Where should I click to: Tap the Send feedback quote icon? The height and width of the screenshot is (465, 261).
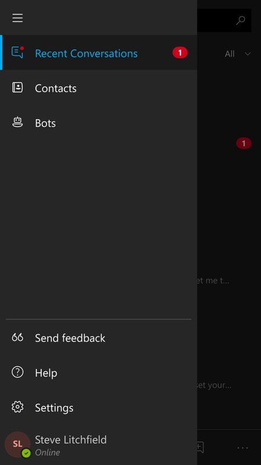click(17, 337)
